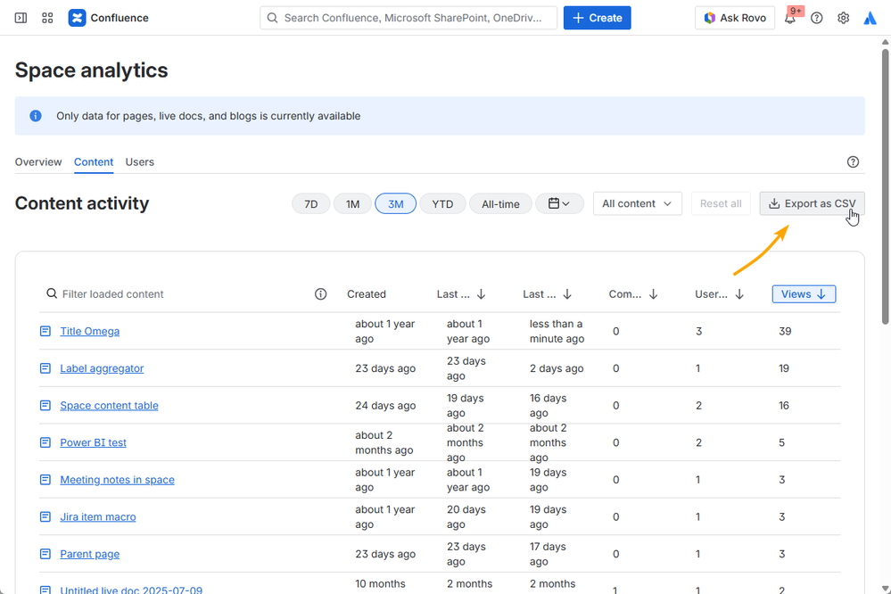The width and height of the screenshot is (891, 594).
Task: Click the Space analytics heading
Action: click(92, 70)
